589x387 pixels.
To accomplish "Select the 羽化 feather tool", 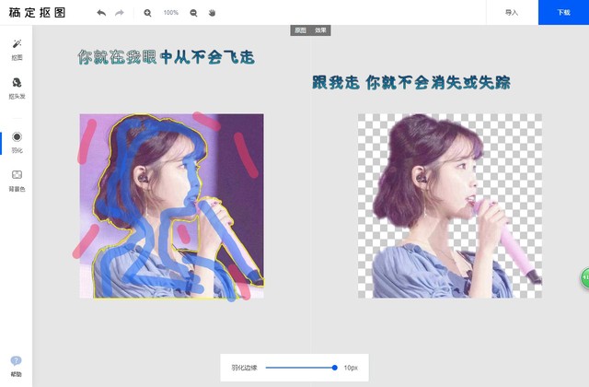I will [x=17, y=141].
